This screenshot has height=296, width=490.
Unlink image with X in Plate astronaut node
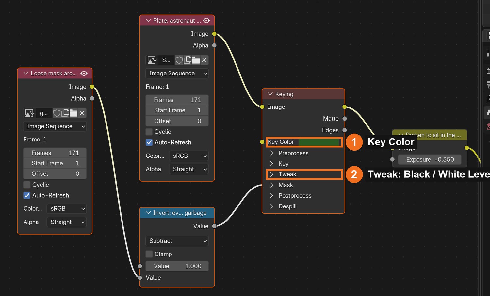tap(204, 60)
